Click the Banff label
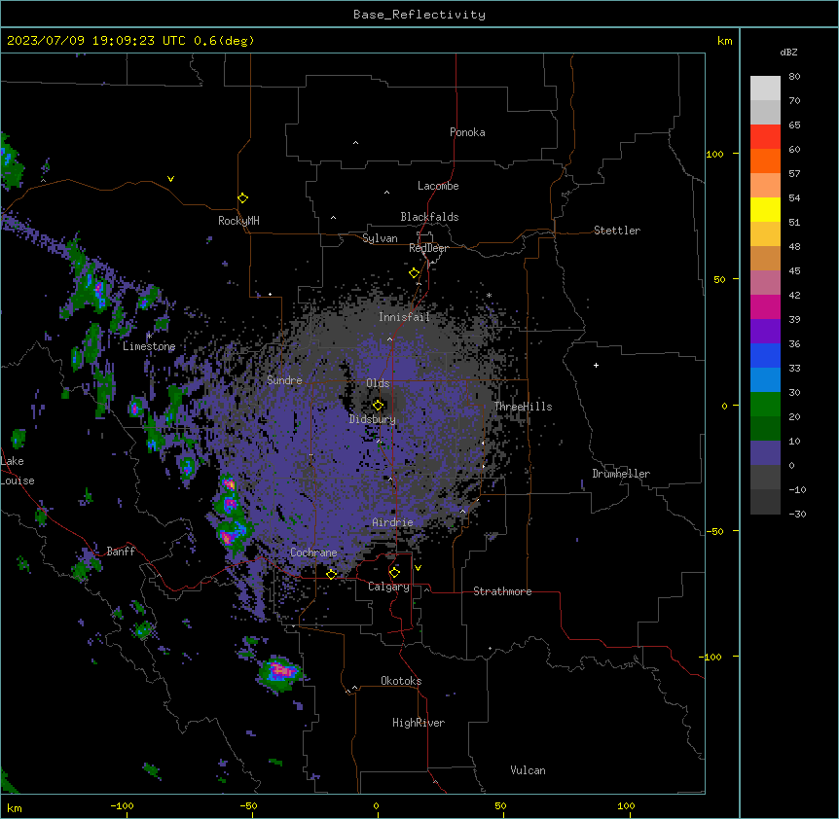This screenshot has height=819, width=839. (x=121, y=552)
